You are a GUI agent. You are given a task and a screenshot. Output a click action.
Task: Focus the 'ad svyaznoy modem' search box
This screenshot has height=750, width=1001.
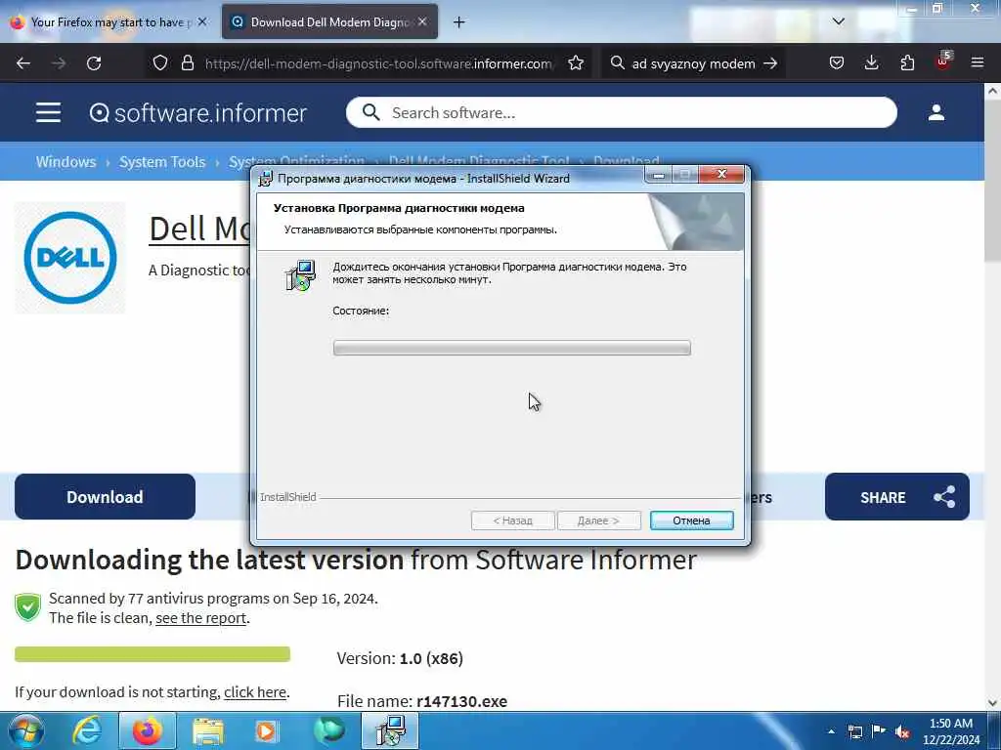(x=693, y=63)
